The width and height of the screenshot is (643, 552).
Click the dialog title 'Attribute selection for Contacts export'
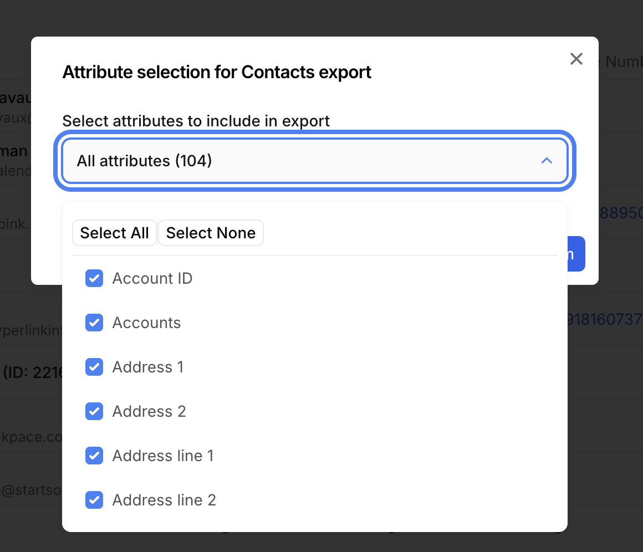pos(217,72)
